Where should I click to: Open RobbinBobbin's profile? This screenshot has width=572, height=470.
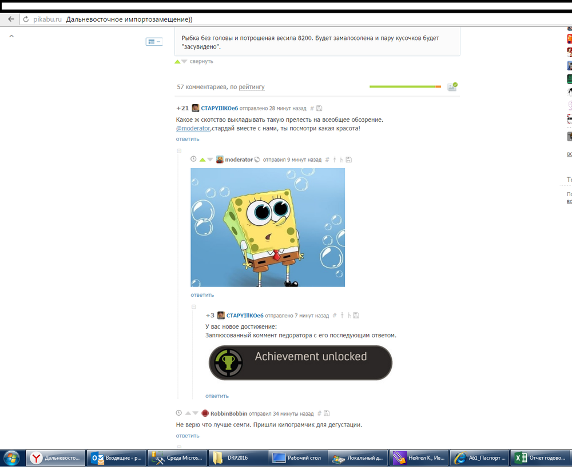[x=229, y=413]
